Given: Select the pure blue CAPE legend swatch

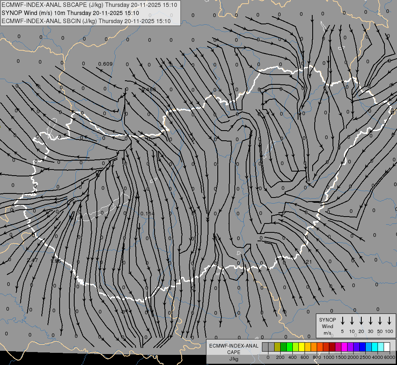Looking at the screenshot, I should 363,347.
